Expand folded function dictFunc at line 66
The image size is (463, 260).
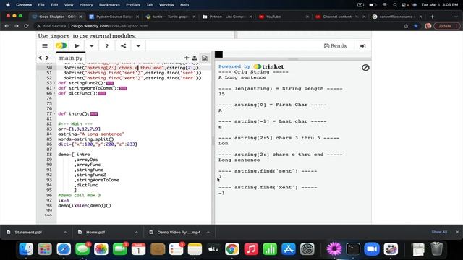(x=54, y=93)
